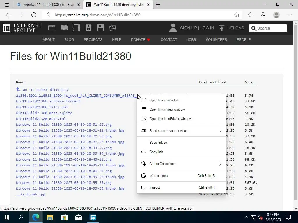Open the Mail app from taskbar
The height and width of the screenshot is (223, 298).
79,217
